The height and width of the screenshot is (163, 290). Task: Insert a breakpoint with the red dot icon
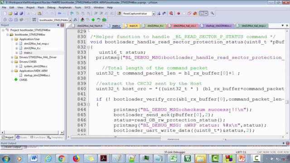tap(179, 14)
